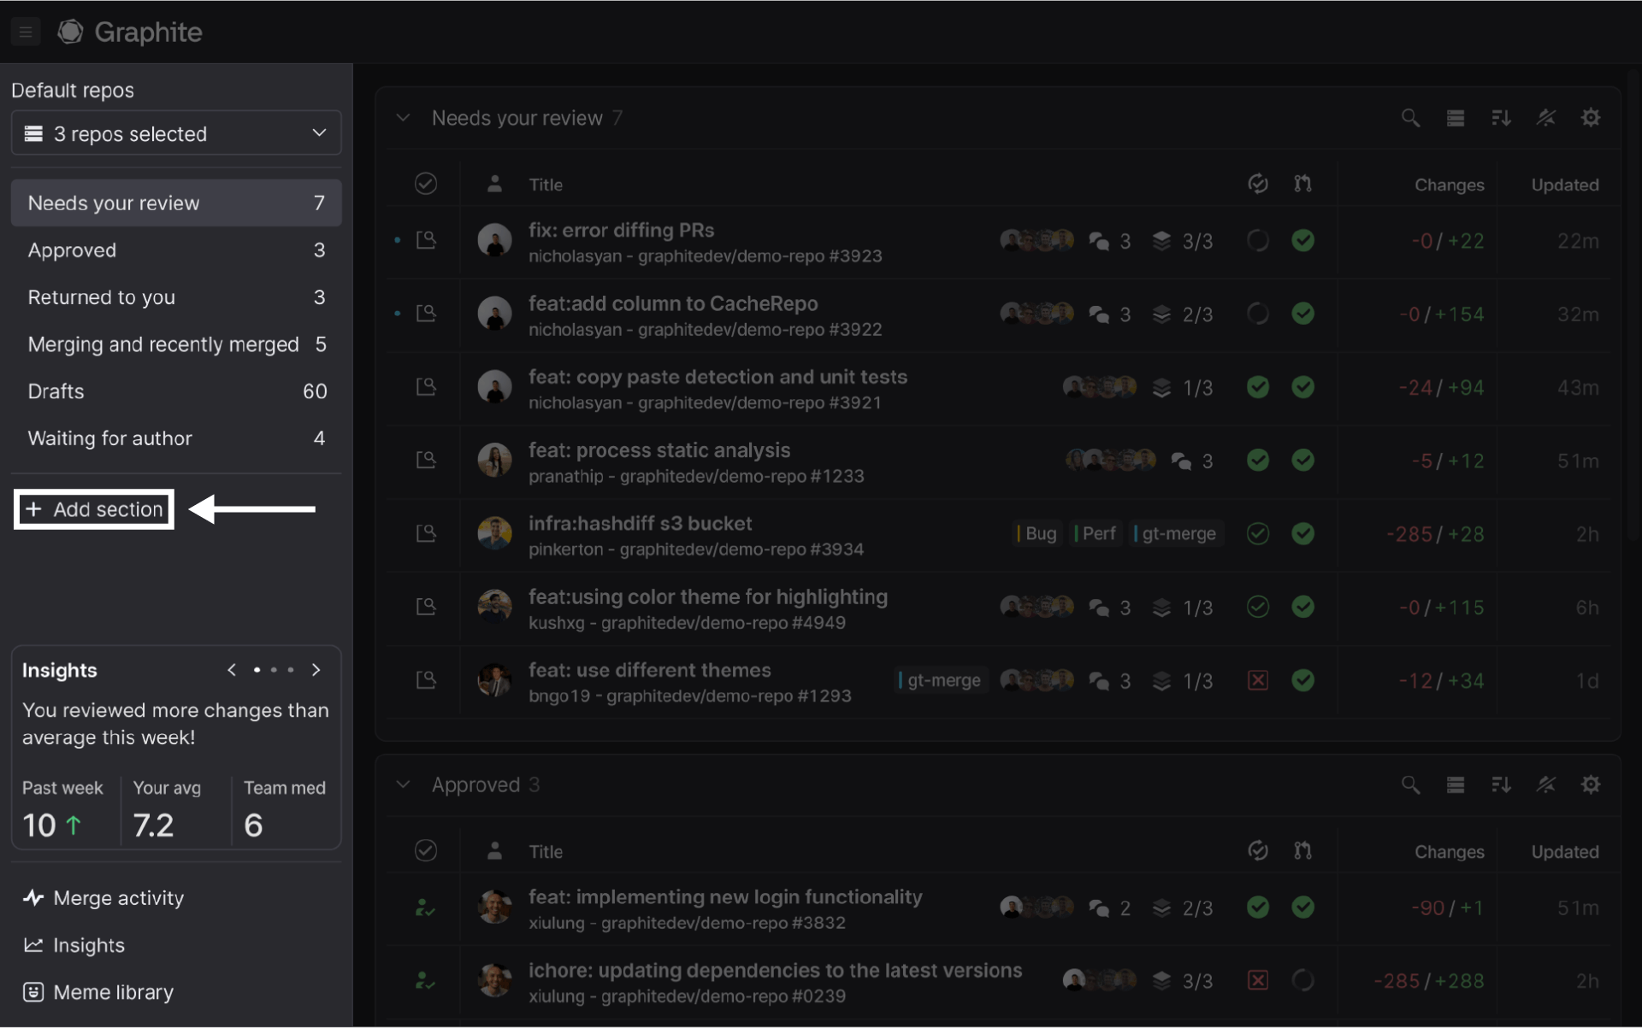This screenshot has width=1642, height=1028.
Task: Mute notifications using the slashed bell icon
Action: pos(1547,117)
